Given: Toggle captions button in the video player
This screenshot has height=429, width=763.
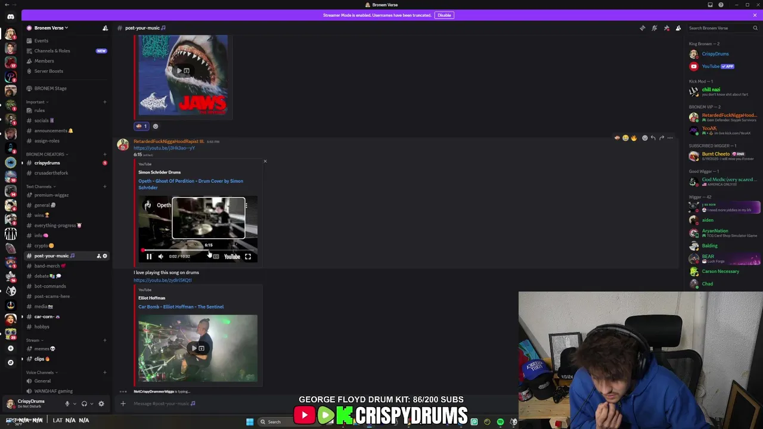Looking at the screenshot, I should (216, 257).
